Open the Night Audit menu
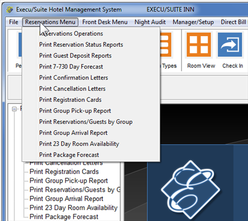The height and width of the screenshot is (221, 248). coord(150,22)
